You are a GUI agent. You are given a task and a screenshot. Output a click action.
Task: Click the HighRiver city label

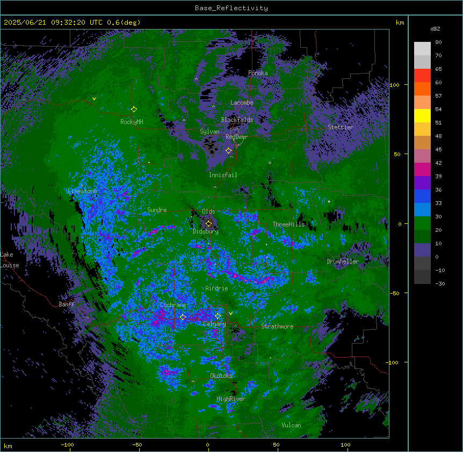point(231,399)
